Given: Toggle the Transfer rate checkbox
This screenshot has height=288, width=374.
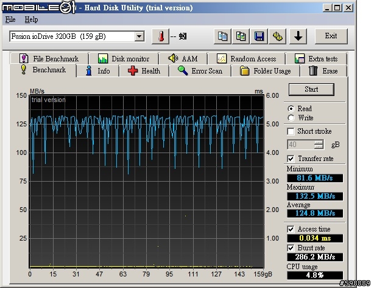Looking at the screenshot, I should (291, 159).
